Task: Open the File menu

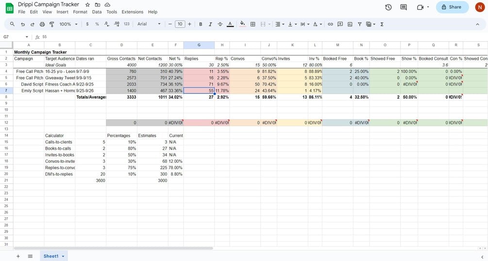Action: point(22,12)
